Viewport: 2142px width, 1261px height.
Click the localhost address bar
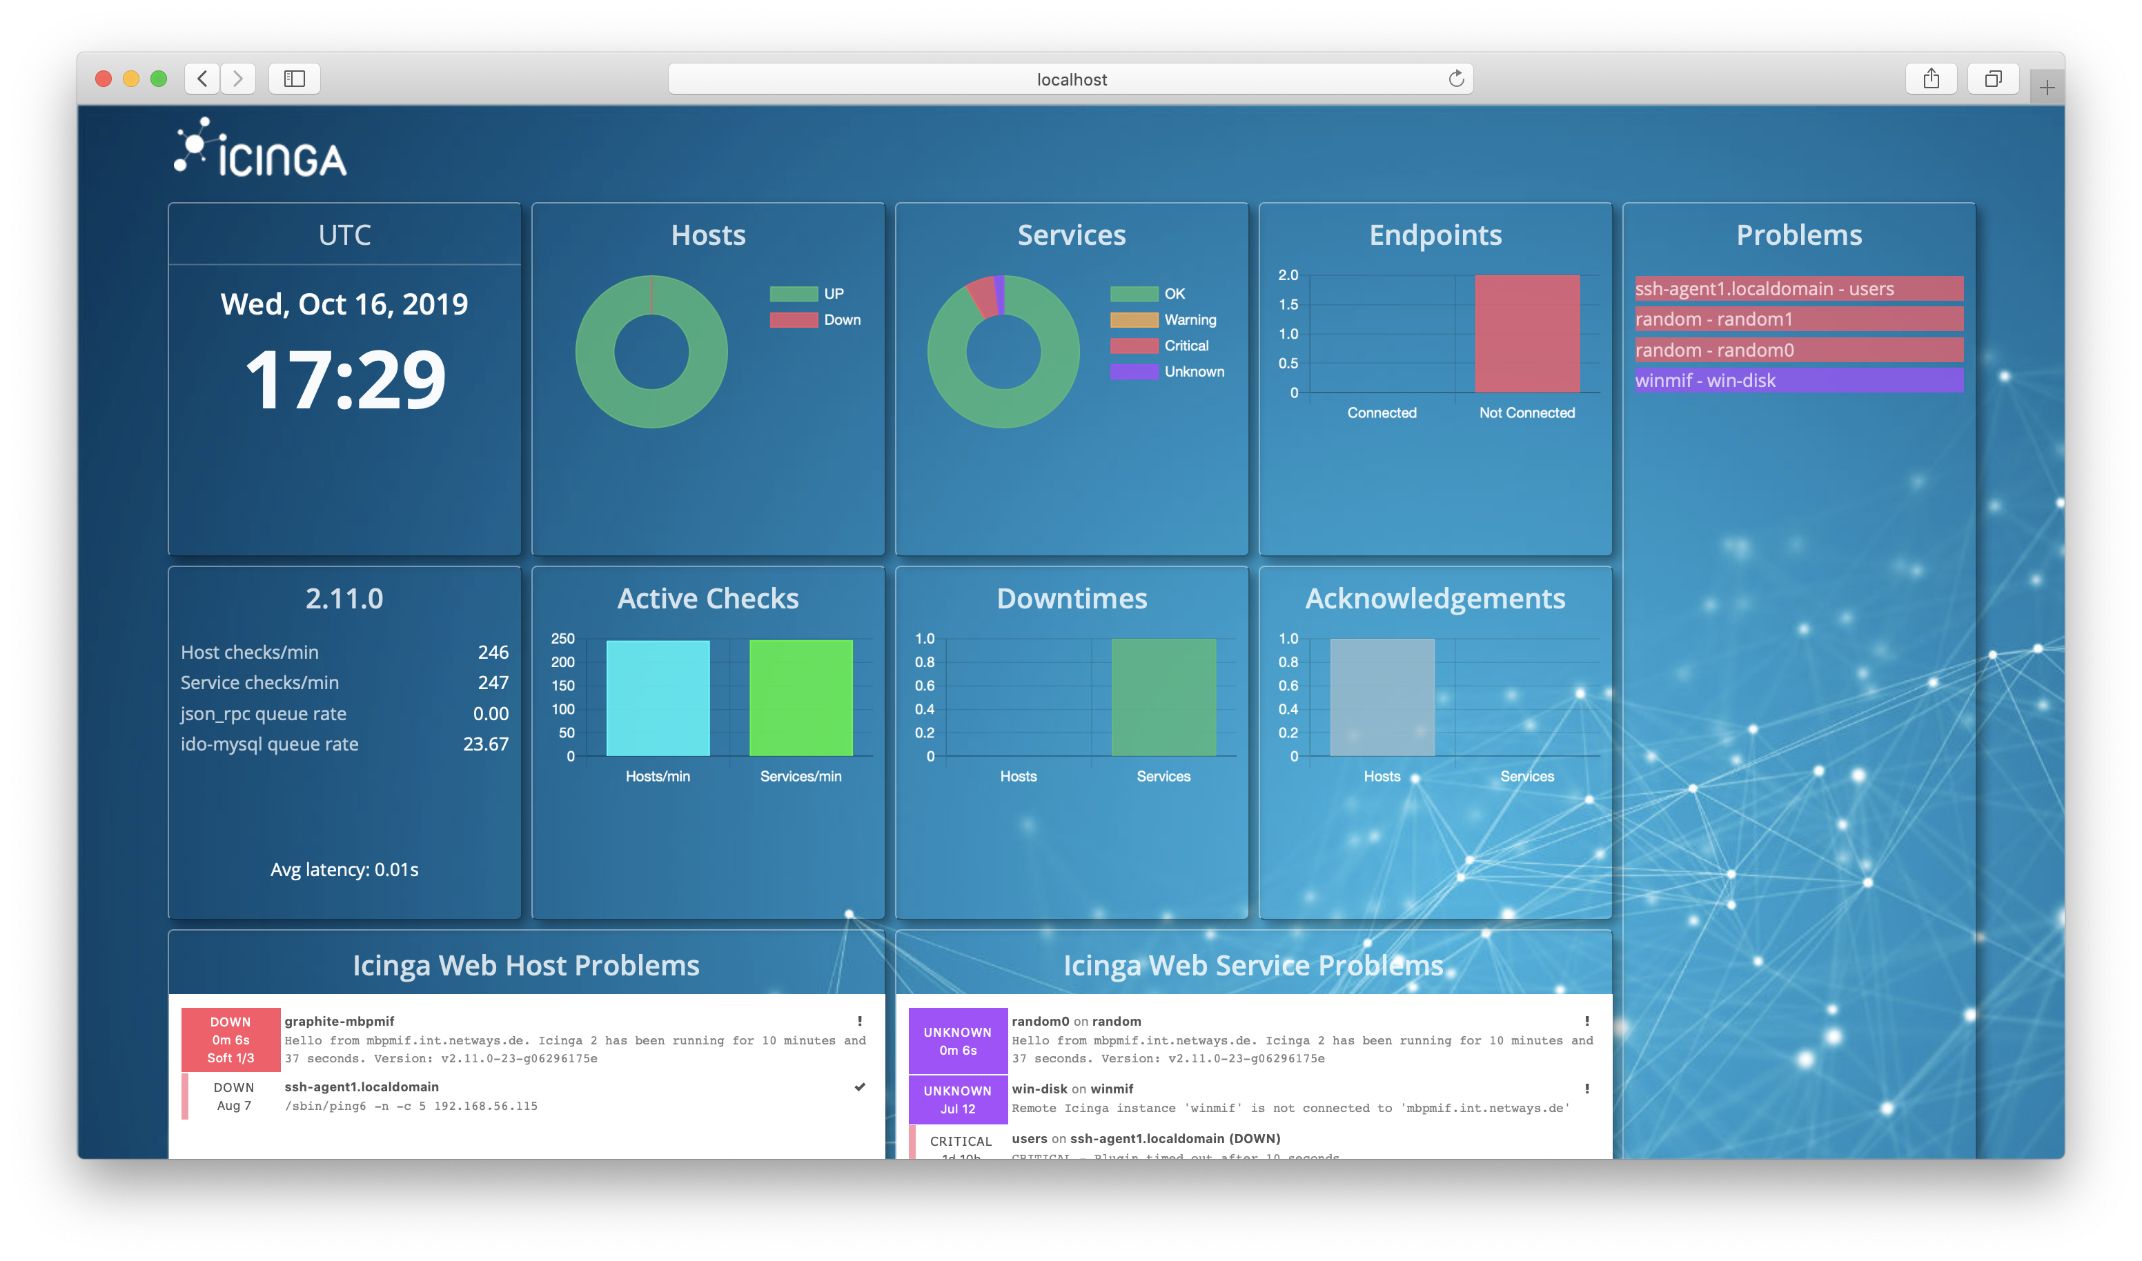point(1070,79)
